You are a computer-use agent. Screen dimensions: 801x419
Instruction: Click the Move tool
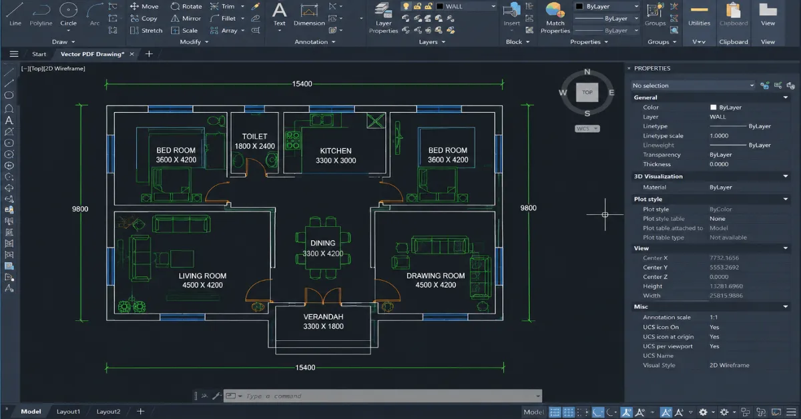[x=144, y=7]
